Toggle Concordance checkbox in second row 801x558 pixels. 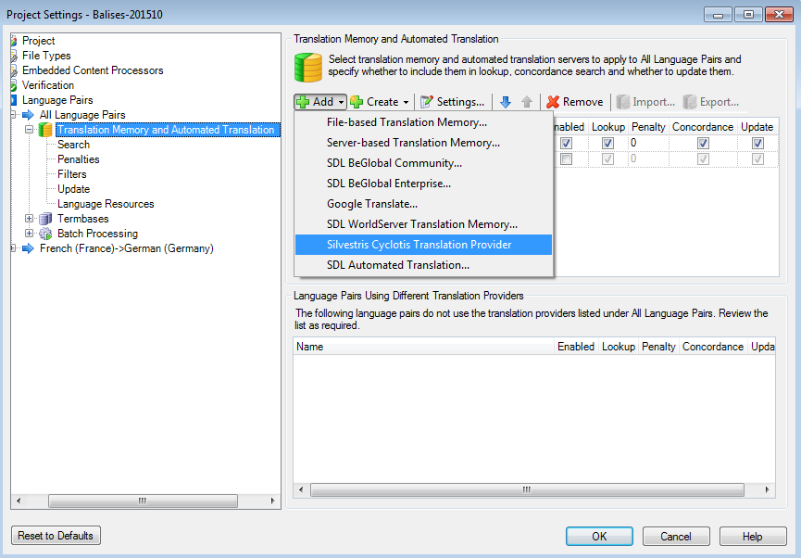pyautogui.click(x=703, y=159)
